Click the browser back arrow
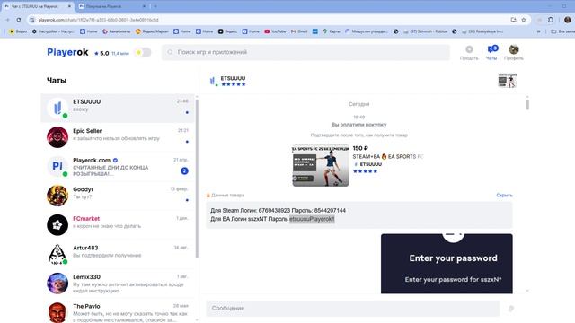 click(x=7, y=20)
